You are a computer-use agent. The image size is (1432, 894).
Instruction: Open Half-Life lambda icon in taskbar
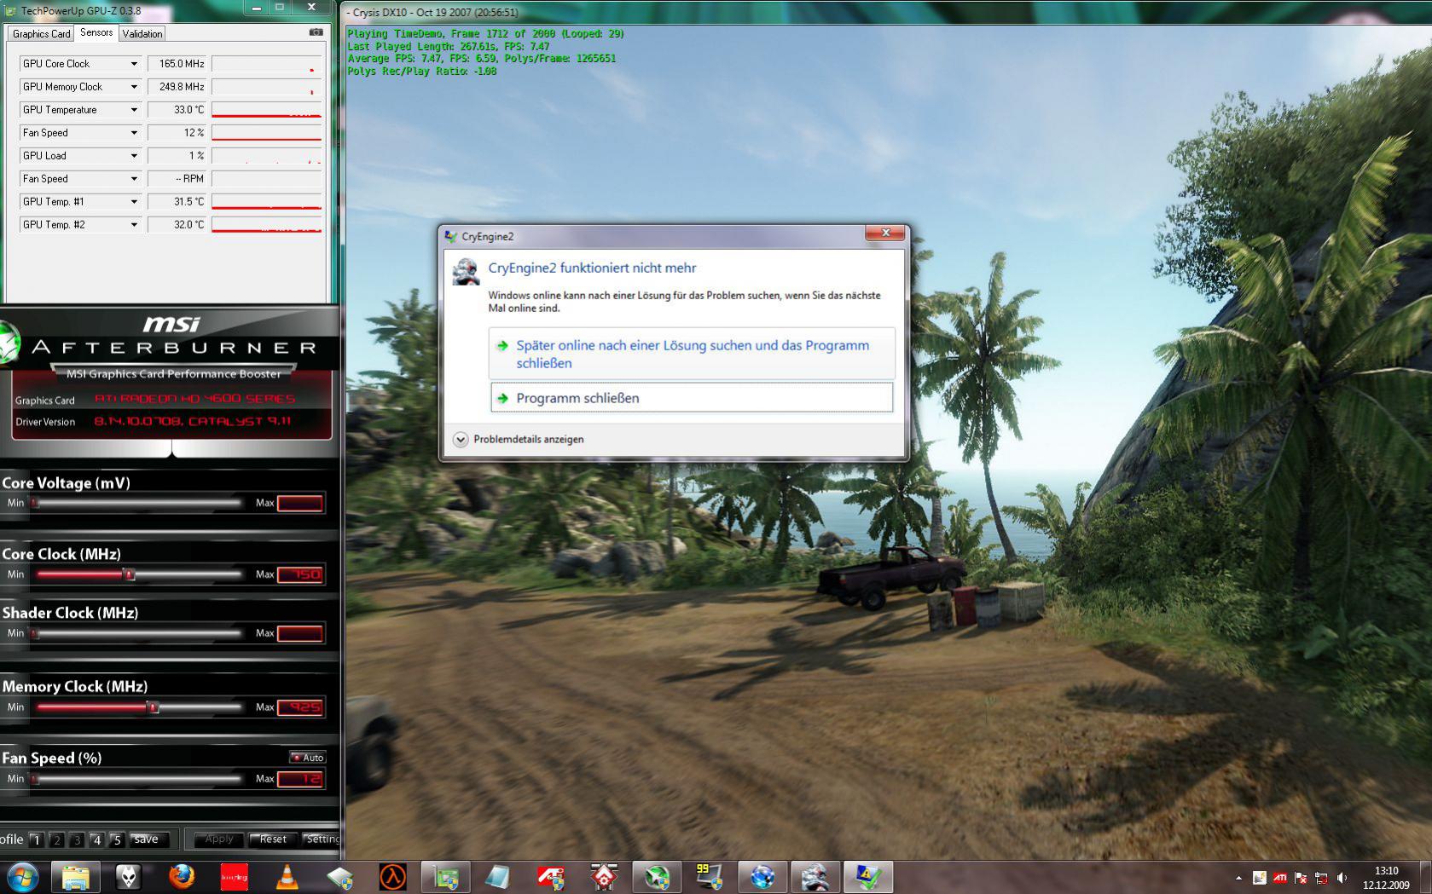click(392, 876)
